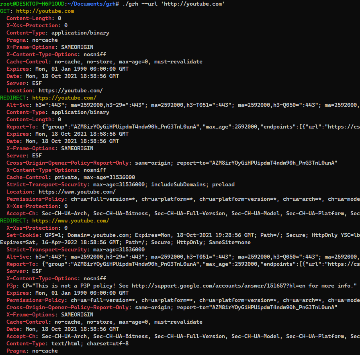Click the GET http://youtube.com URL
Image resolution: width=360 pixels, height=355 pixels.
tap(45, 11)
